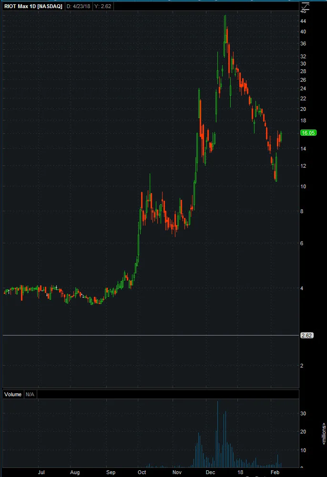Click the Dec label on time axis
Viewport: 327px width, 477px height.
210,472
